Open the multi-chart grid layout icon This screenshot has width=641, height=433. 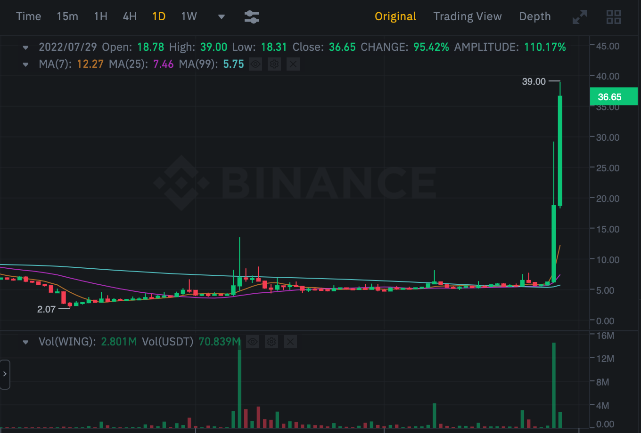click(x=614, y=17)
